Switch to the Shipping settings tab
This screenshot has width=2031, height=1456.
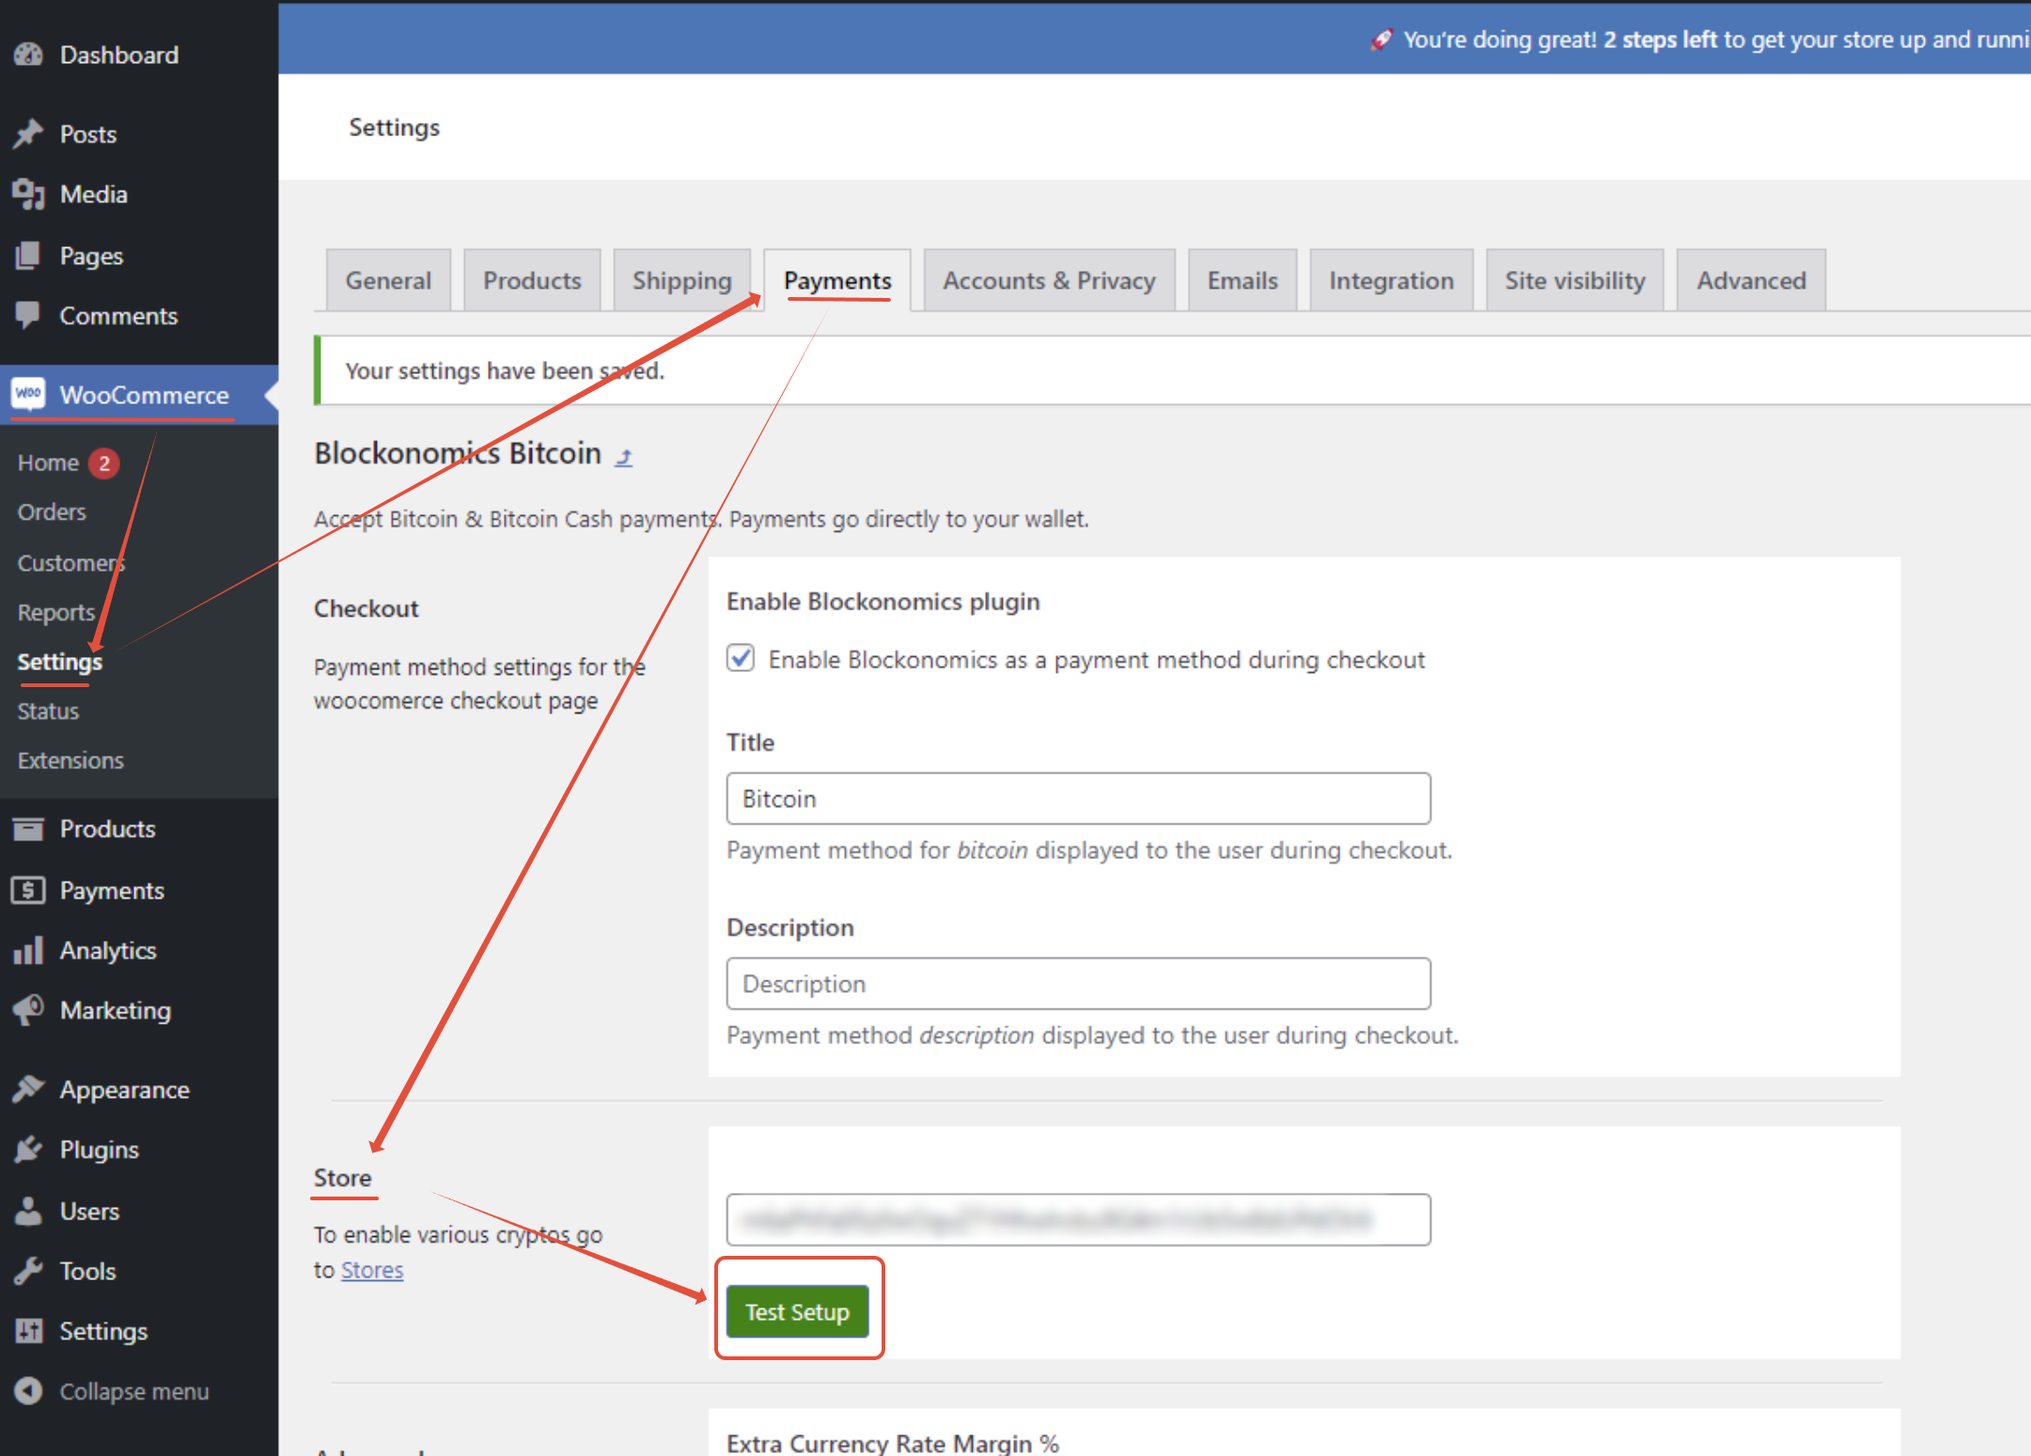pyautogui.click(x=681, y=280)
